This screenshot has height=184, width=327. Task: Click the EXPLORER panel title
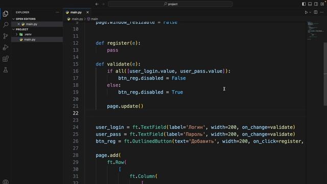point(22,12)
